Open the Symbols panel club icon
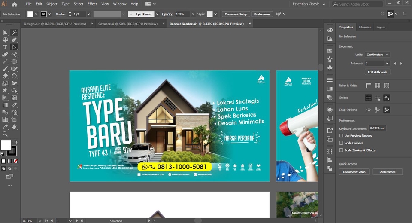The image size is (412, 223). 330,68
